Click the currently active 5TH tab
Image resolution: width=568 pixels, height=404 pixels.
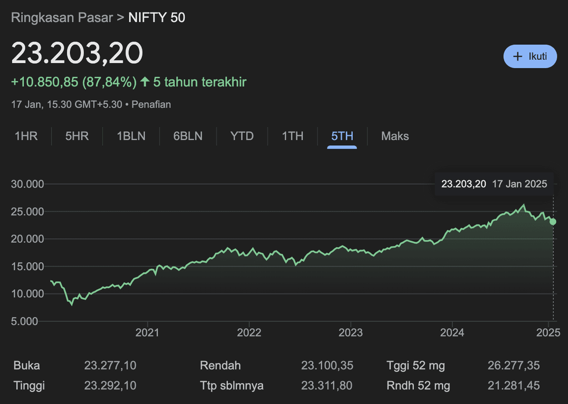(x=342, y=136)
